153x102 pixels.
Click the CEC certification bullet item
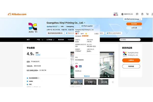[29, 84]
